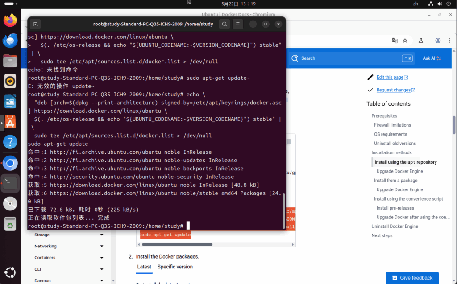The width and height of the screenshot is (457, 284).
Task: Jump to Uninstall old versions section
Action: pos(395,143)
